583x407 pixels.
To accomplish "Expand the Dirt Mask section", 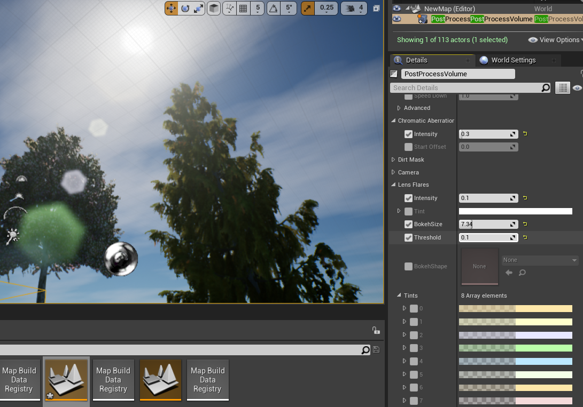I will (393, 159).
